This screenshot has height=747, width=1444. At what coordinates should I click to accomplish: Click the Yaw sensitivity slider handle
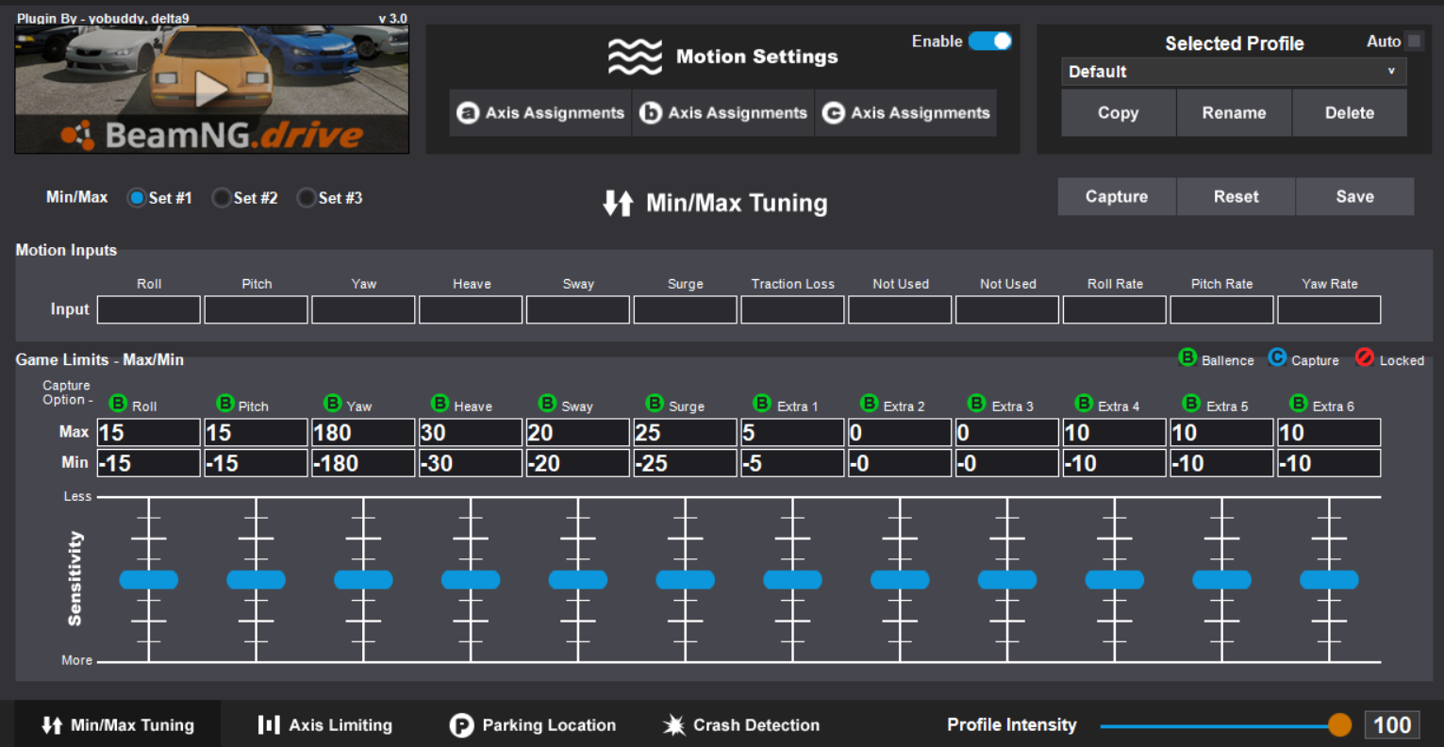point(363,580)
